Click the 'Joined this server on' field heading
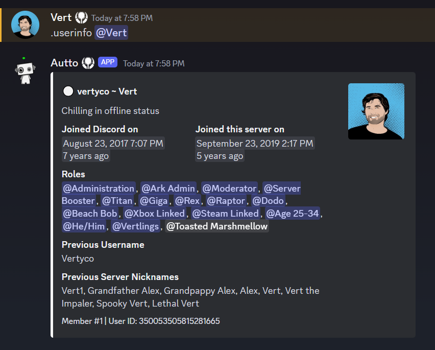 [x=239, y=129]
